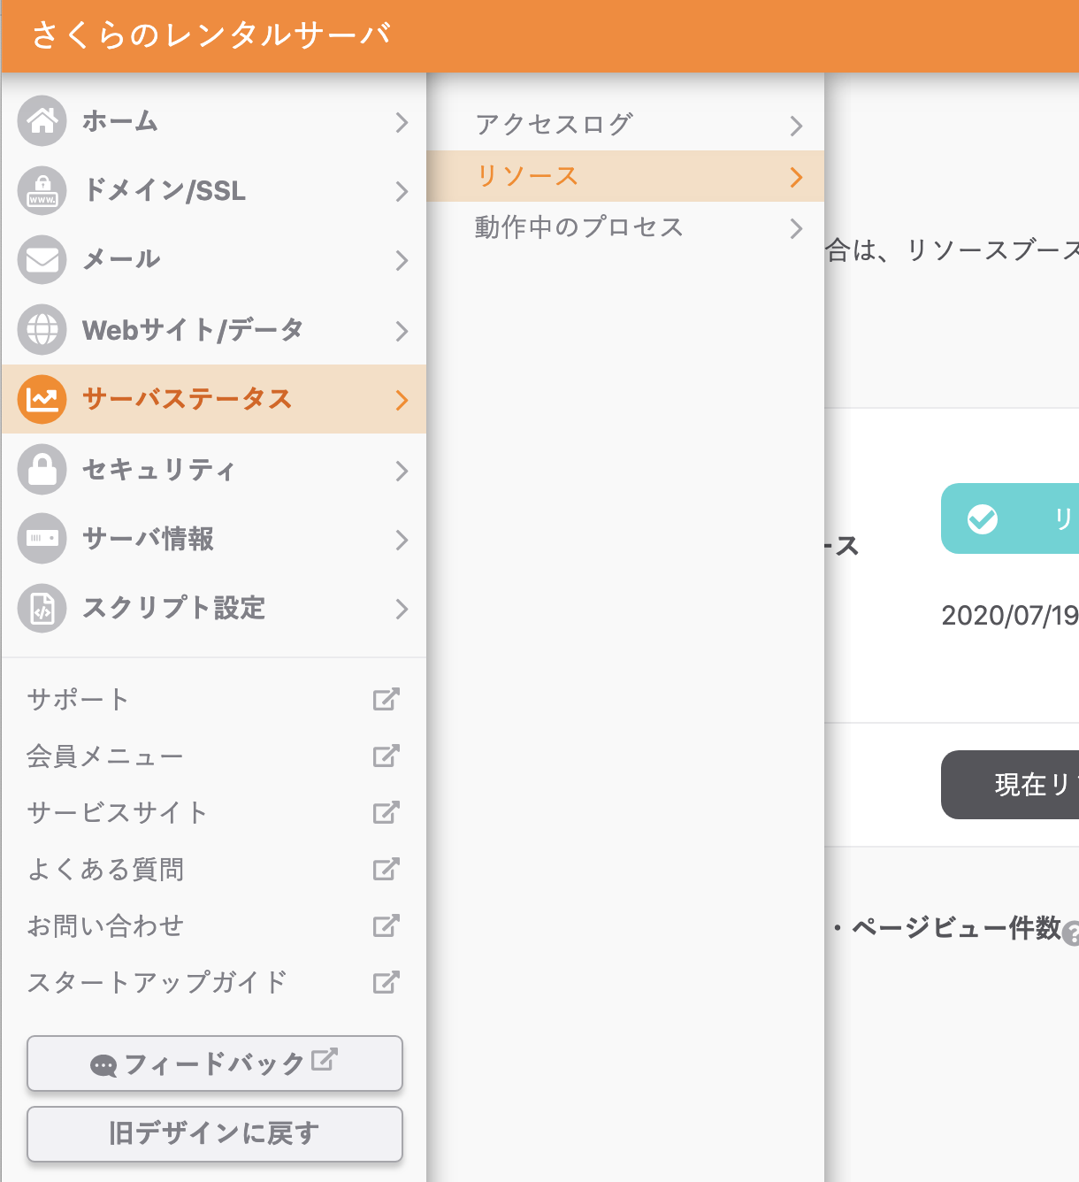Click external link icon next to お問い合わせ

(x=386, y=925)
